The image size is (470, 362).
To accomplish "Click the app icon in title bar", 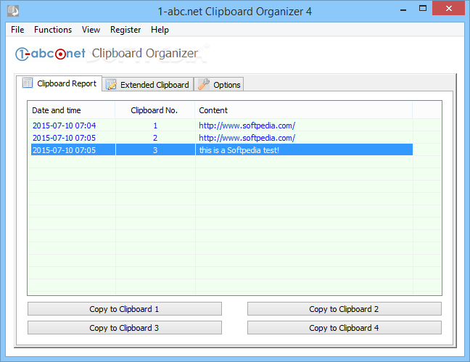I will click(13, 12).
